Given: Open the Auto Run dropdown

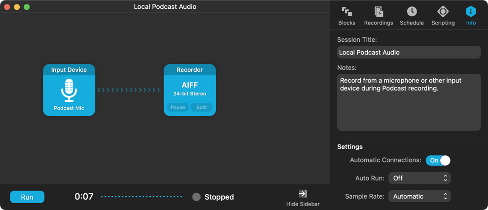Looking at the screenshot, I should [419, 179].
